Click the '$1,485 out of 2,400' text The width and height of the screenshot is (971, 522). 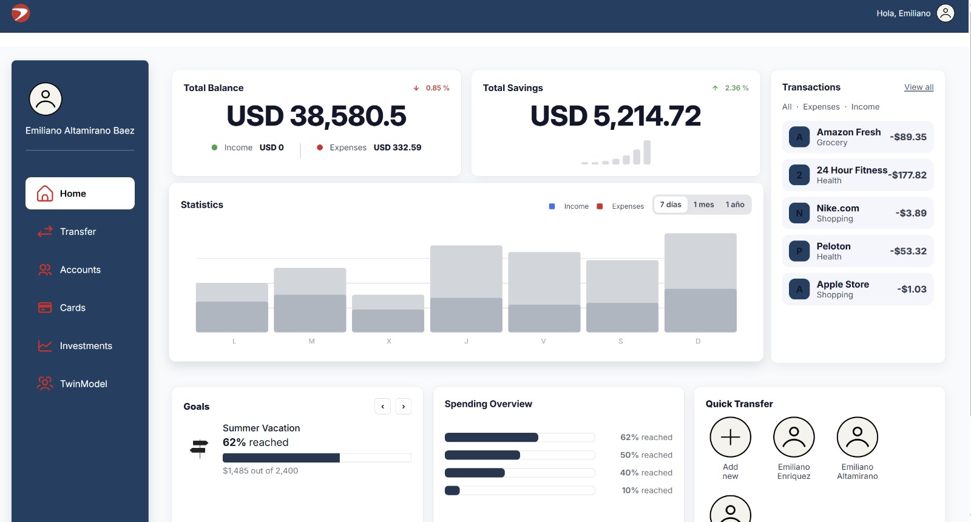(x=260, y=470)
